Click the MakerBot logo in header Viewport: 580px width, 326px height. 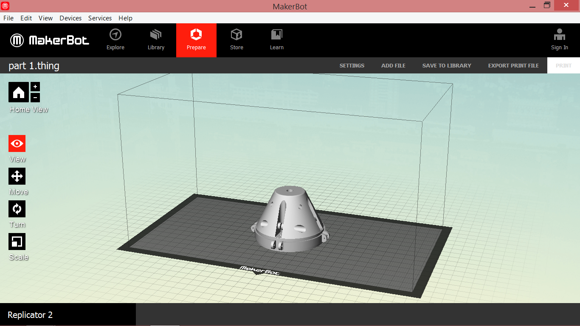pyautogui.click(x=50, y=40)
